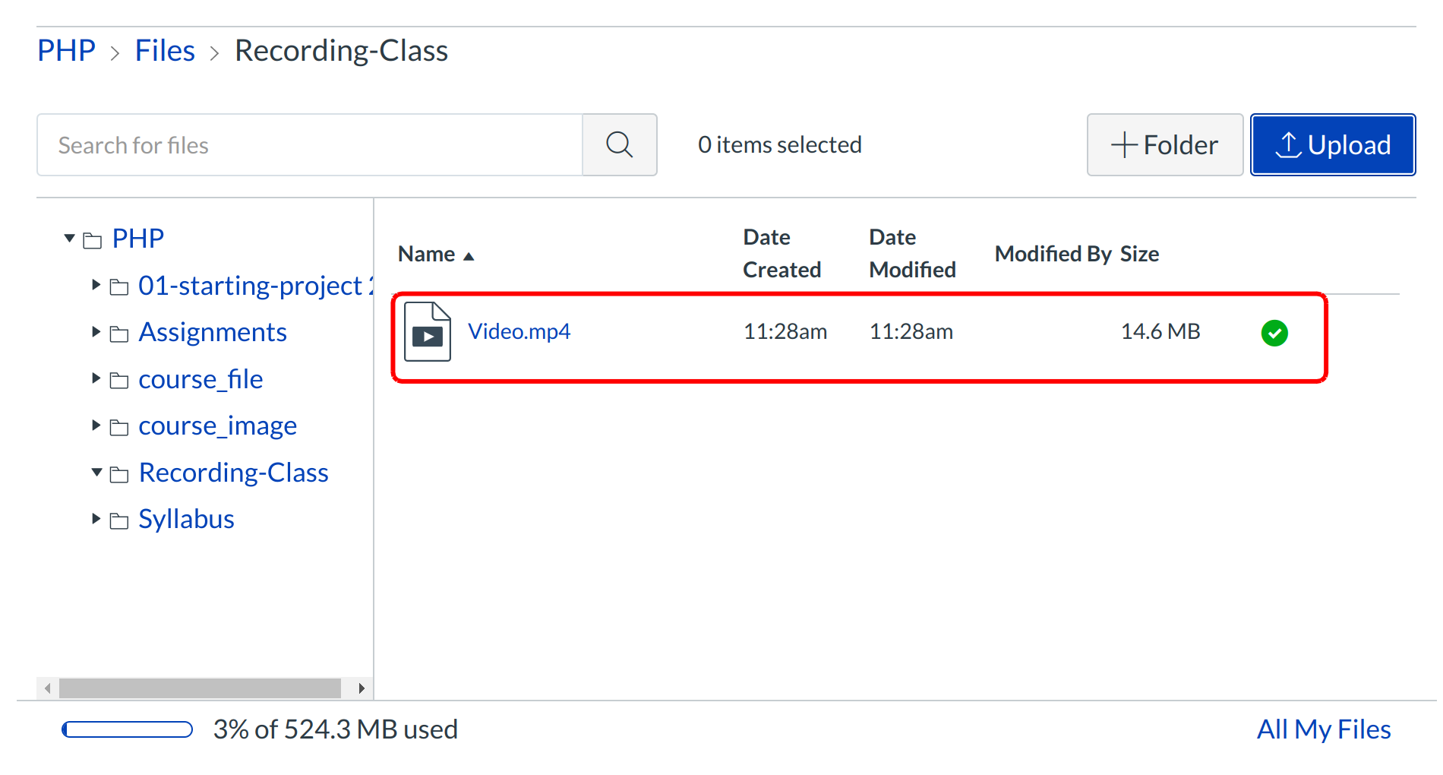This screenshot has height=775, width=1443.
Task: Click the plus icon on Folder button
Action: click(x=1123, y=144)
